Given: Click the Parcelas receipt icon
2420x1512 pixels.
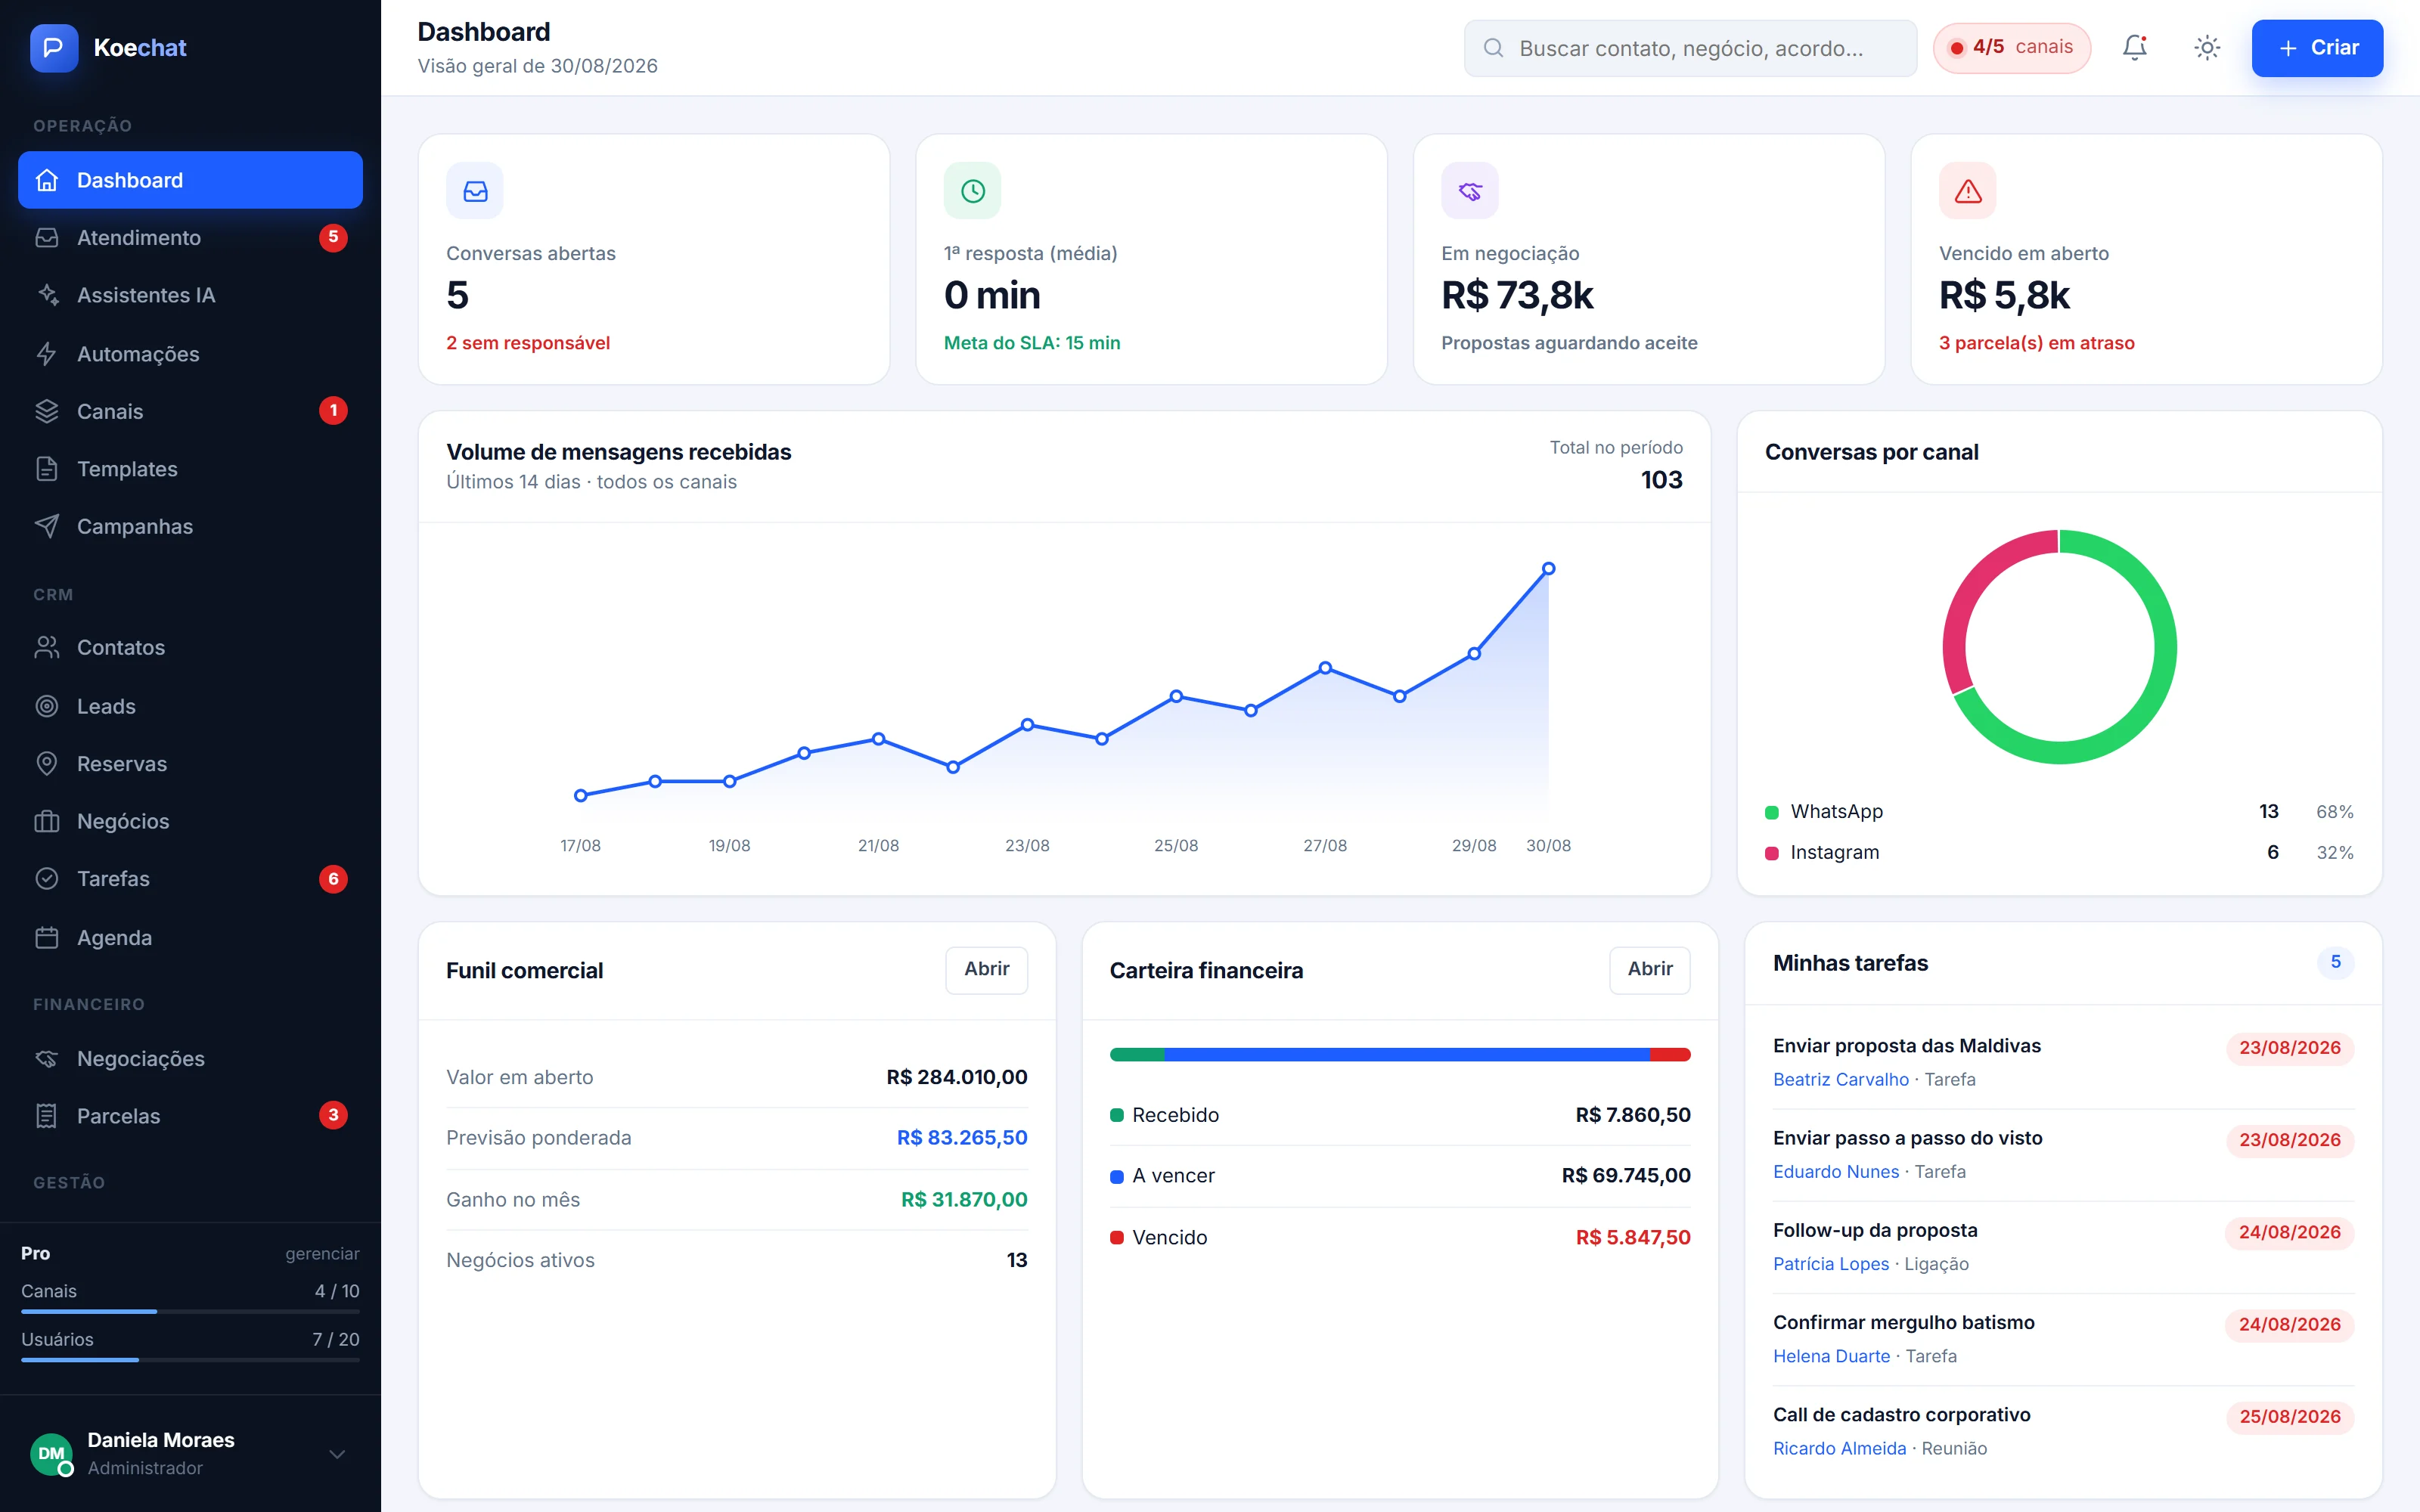Looking at the screenshot, I should click(x=47, y=1116).
